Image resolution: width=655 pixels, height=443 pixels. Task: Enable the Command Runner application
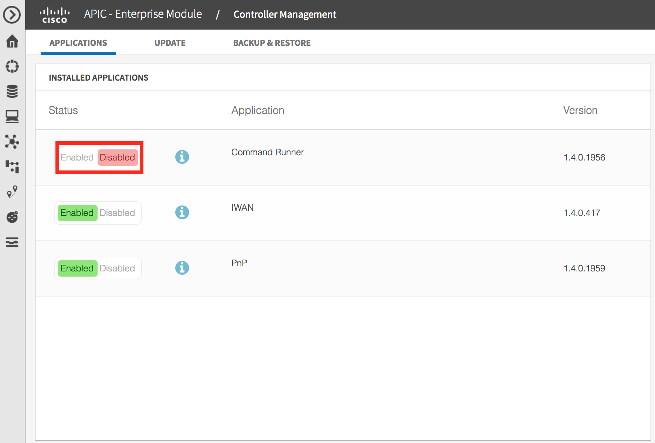coord(77,158)
